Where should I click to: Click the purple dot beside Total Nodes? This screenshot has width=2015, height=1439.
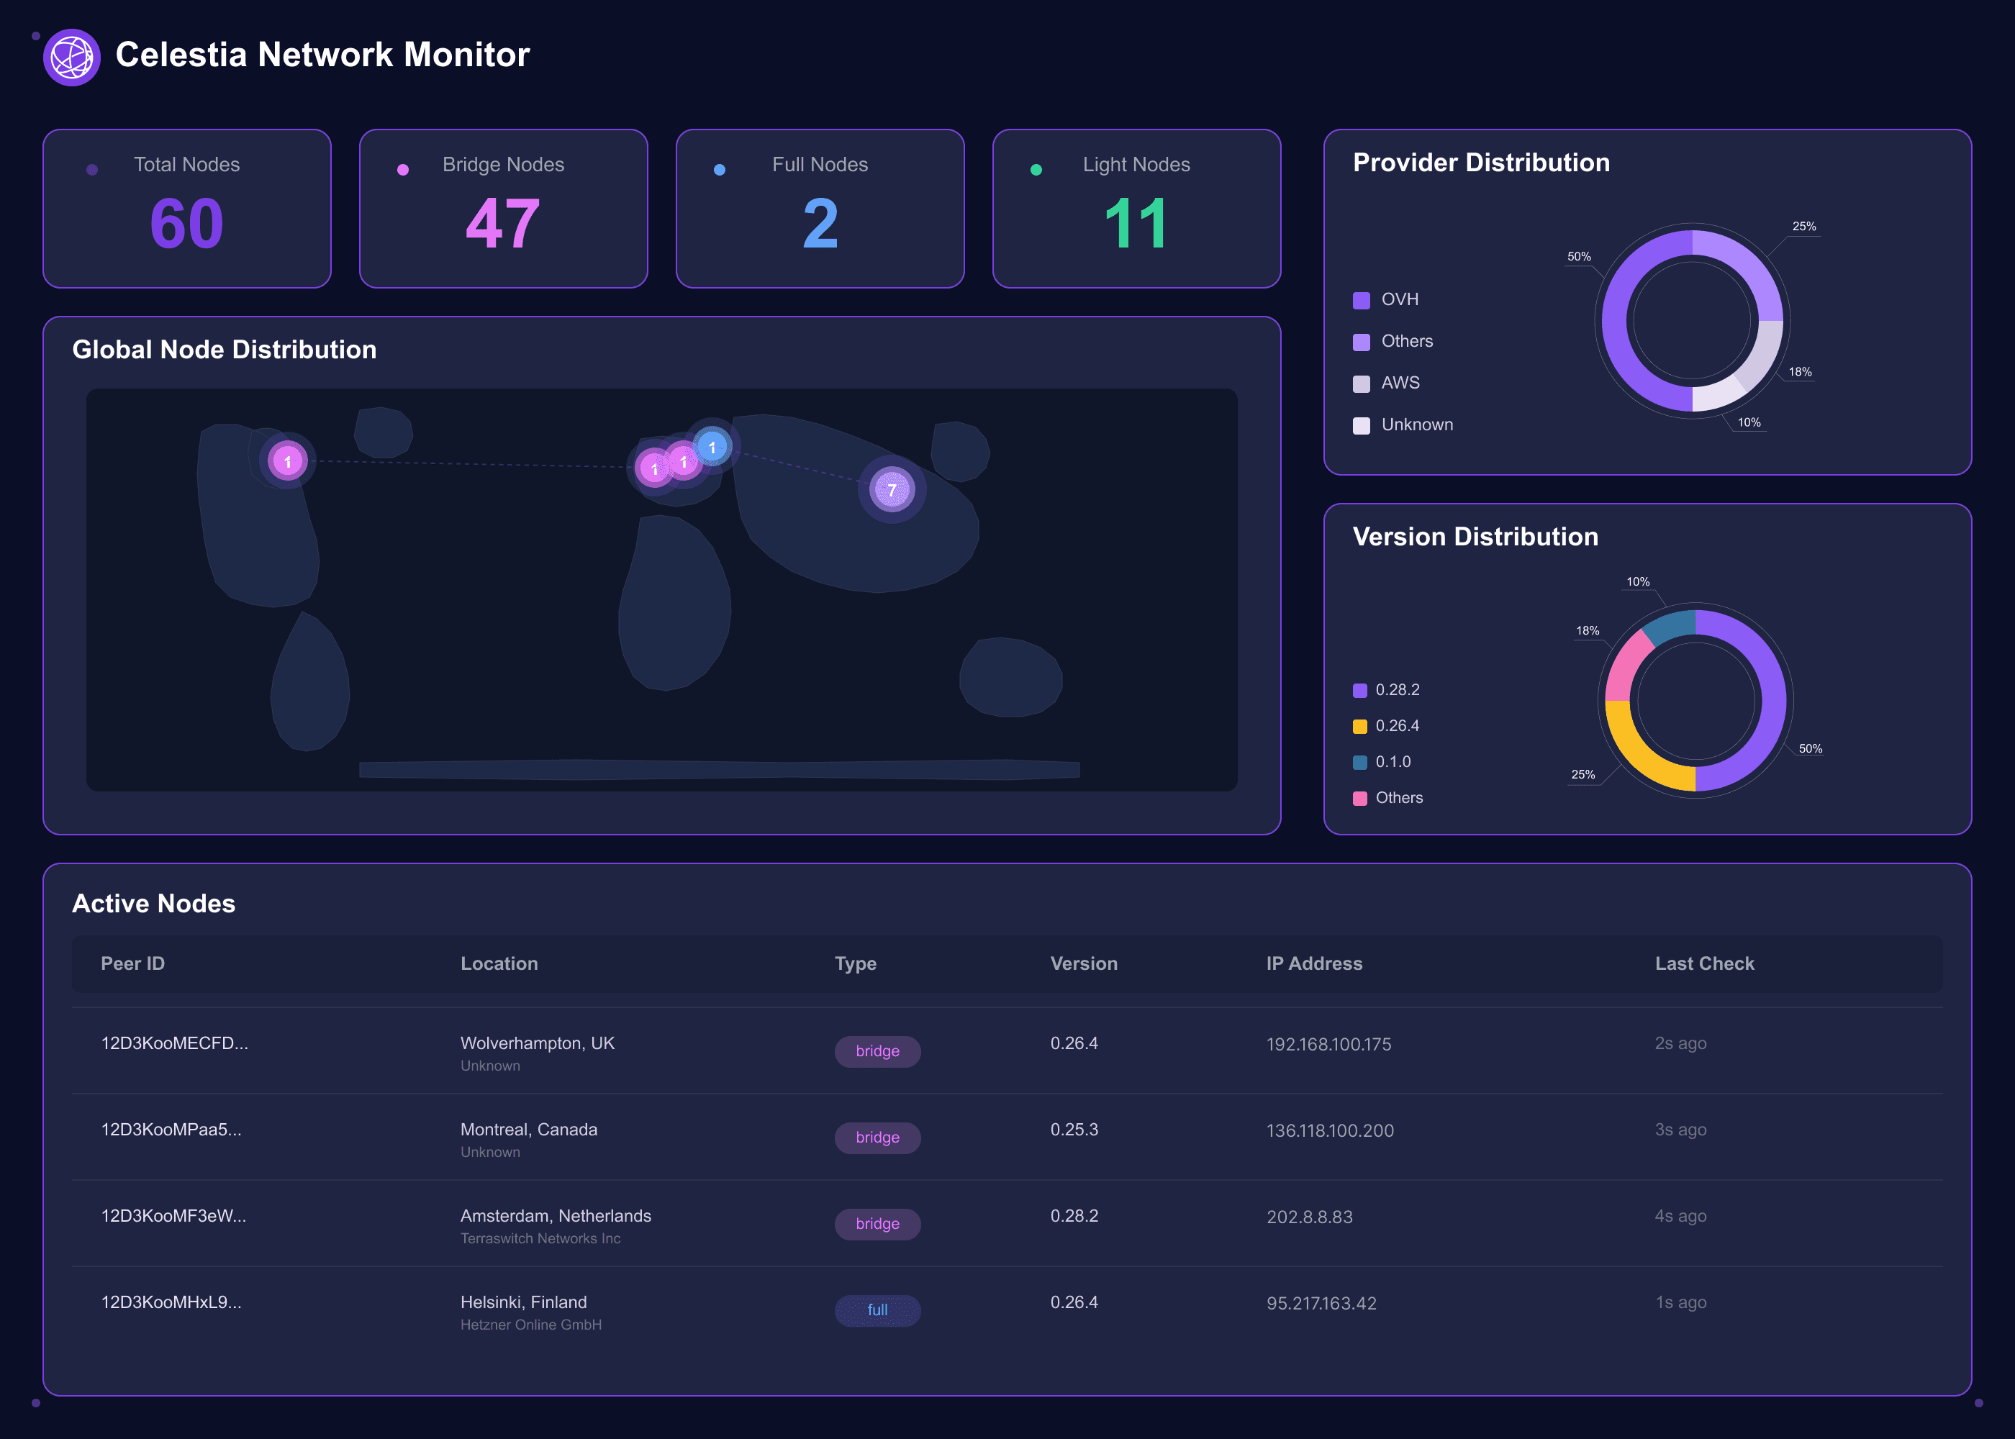(92, 169)
